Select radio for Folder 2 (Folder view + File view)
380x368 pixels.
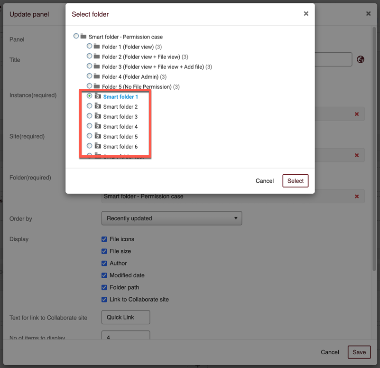click(x=90, y=56)
